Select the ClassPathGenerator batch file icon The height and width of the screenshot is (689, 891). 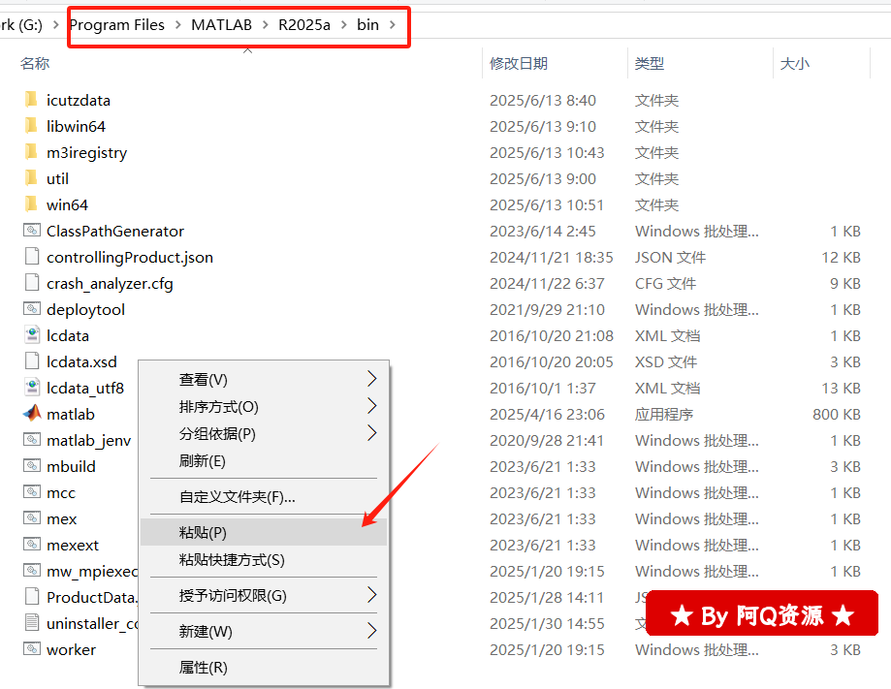[32, 231]
